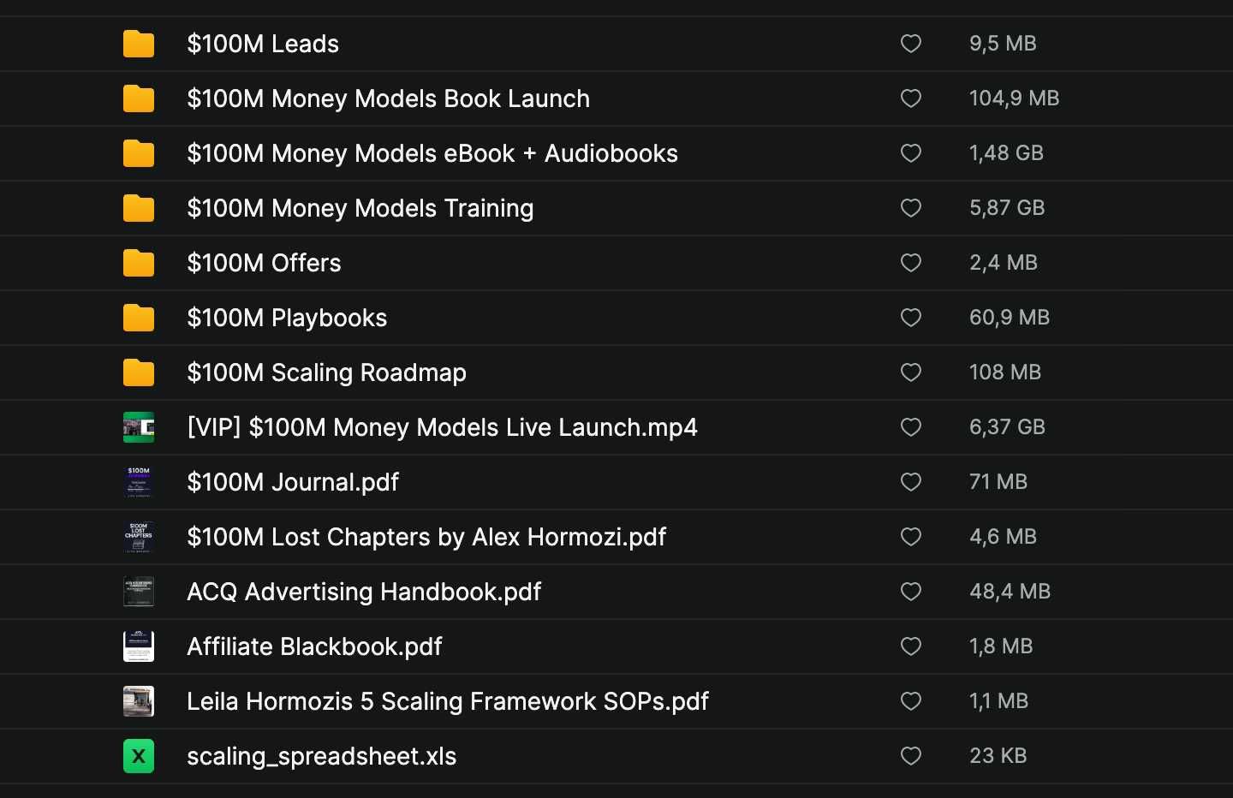Image resolution: width=1233 pixels, height=798 pixels.
Task: Select [VIP] $100M Money Models Live Launch.mp4 filename
Action: pyautogui.click(x=443, y=427)
